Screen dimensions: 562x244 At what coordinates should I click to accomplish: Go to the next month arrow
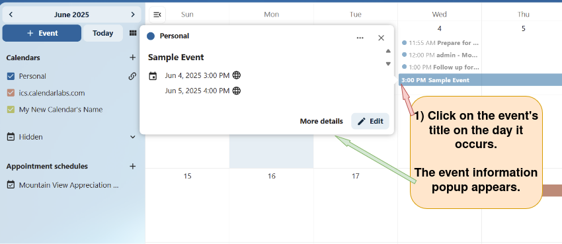(x=133, y=15)
